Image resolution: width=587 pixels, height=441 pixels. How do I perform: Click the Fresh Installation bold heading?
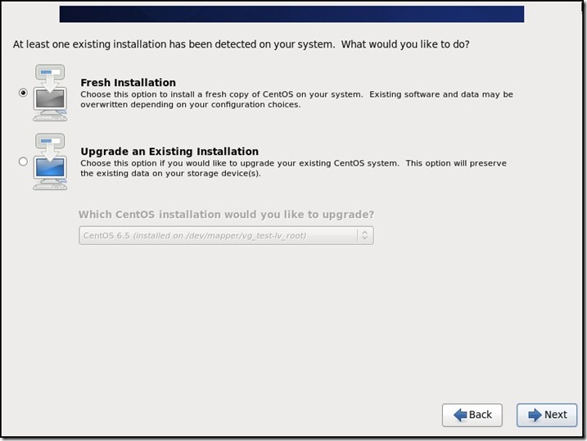pos(128,83)
